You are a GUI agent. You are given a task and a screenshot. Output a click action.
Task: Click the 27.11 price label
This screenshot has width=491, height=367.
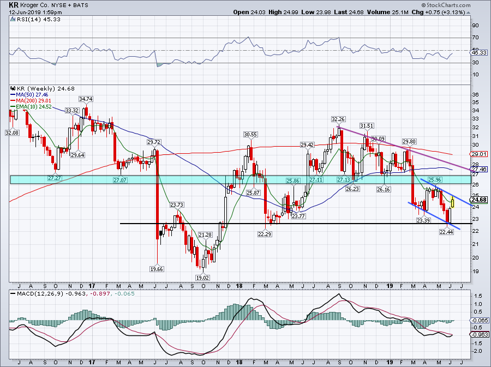(x=316, y=180)
